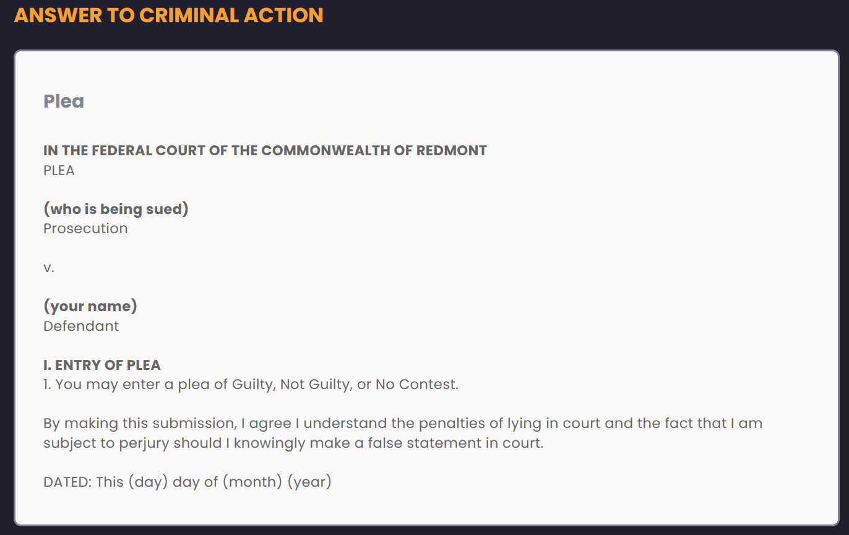
Task: Click the "By making this submission" paragraph
Action: [x=403, y=434]
